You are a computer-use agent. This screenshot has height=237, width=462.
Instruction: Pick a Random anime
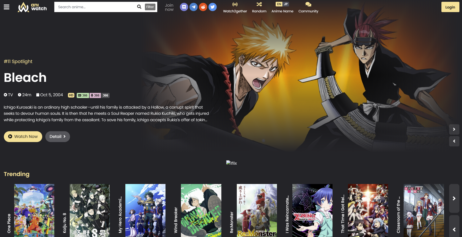[x=259, y=7]
